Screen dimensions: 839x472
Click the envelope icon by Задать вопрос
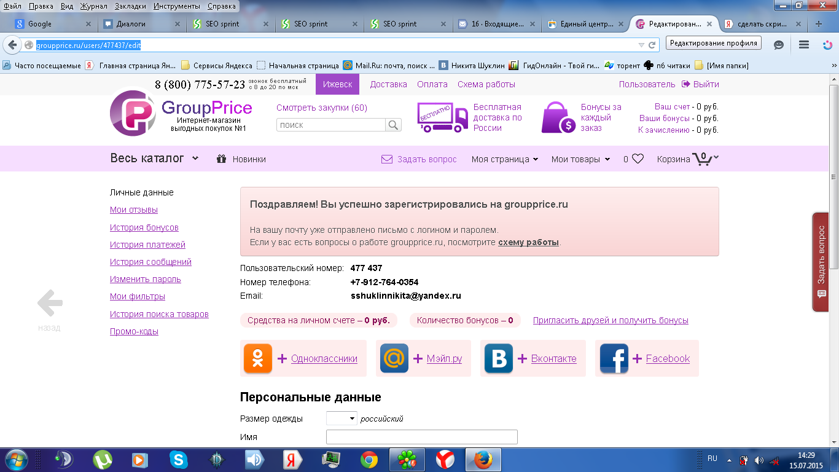[387, 159]
